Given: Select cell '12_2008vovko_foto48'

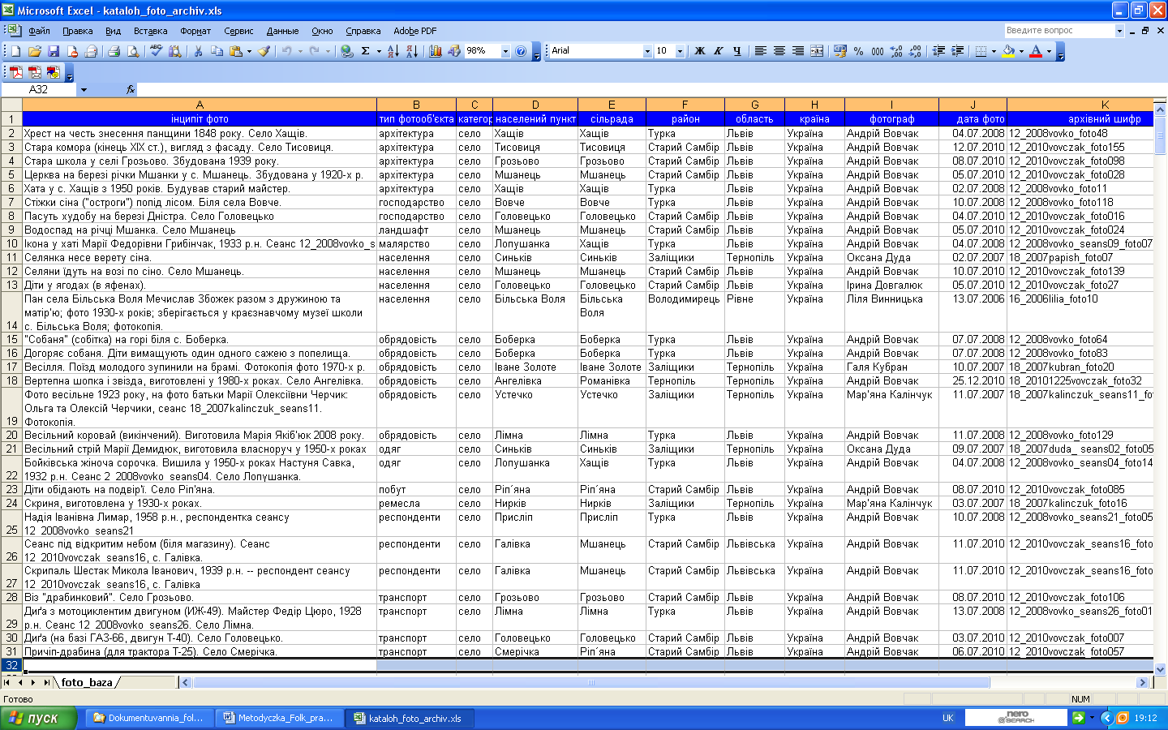Looking at the screenshot, I should coord(1080,134).
